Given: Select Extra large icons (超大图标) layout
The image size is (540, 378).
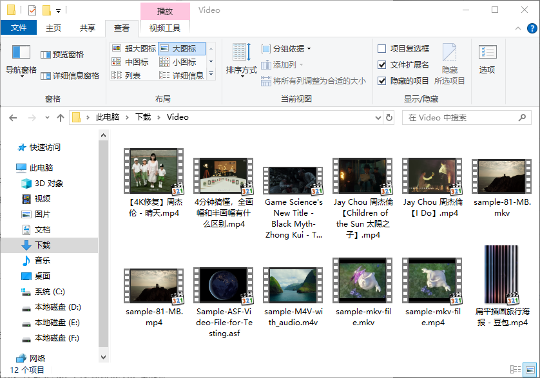Looking at the screenshot, I should tap(134, 48).
